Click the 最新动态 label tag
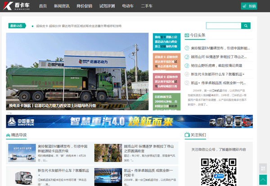This screenshot has height=186, width=270. click(x=17, y=26)
